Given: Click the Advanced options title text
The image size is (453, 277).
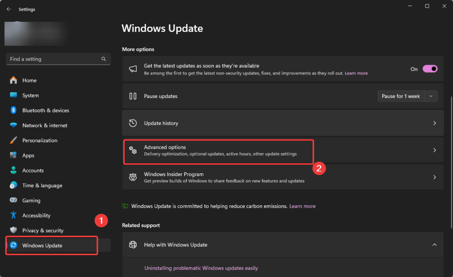Looking at the screenshot, I should point(165,147).
